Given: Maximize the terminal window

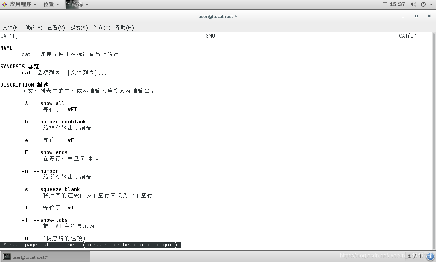Looking at the screenshot, I should [416, 16].
